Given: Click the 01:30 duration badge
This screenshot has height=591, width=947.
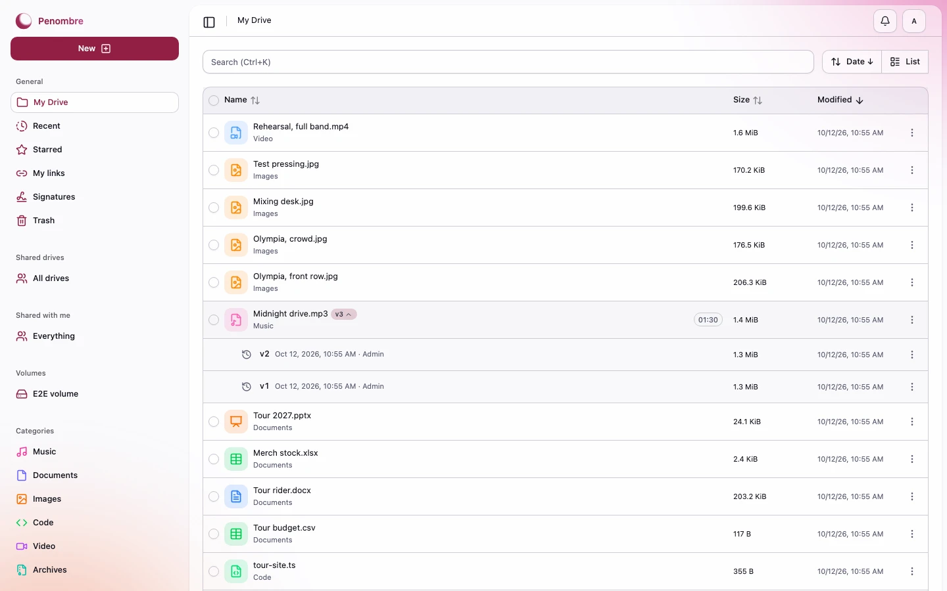Looking at the screenshot, I should (x=708, y=320).
